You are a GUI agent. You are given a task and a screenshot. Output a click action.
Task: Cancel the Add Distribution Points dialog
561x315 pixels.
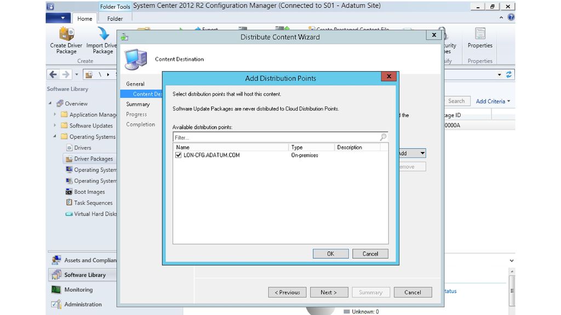(370, 254)
